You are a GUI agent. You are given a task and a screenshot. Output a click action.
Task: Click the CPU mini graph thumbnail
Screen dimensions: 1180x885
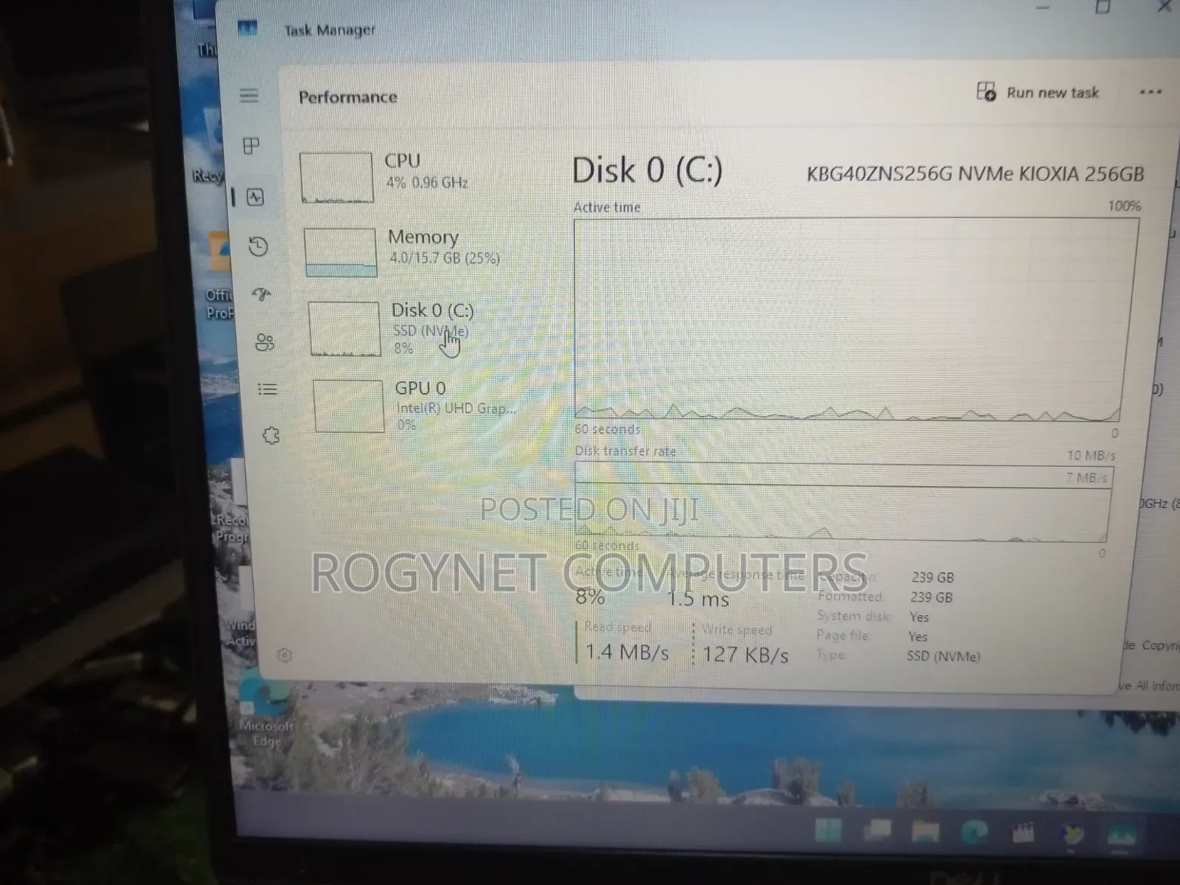336,177
